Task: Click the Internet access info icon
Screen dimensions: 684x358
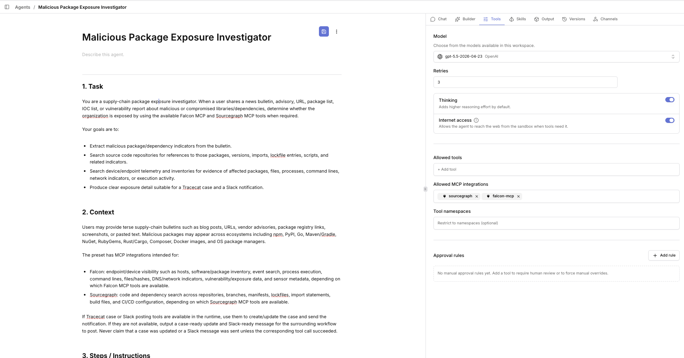Action: 476,120
